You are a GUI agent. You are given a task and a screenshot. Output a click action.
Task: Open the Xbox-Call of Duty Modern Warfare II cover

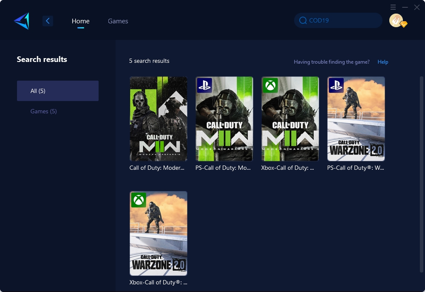click(290, 119)
